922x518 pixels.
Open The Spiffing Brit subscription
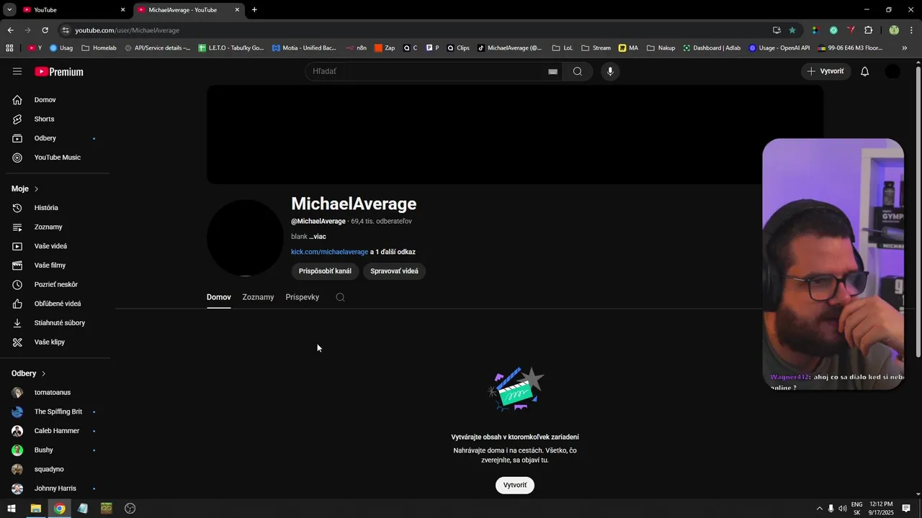coord(58,412)
